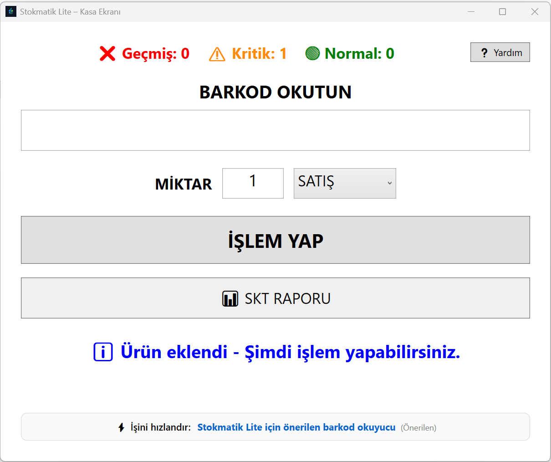
Task: Click the green Normal status circle icon
Action: pyautogui.click(x=312, y=53)
